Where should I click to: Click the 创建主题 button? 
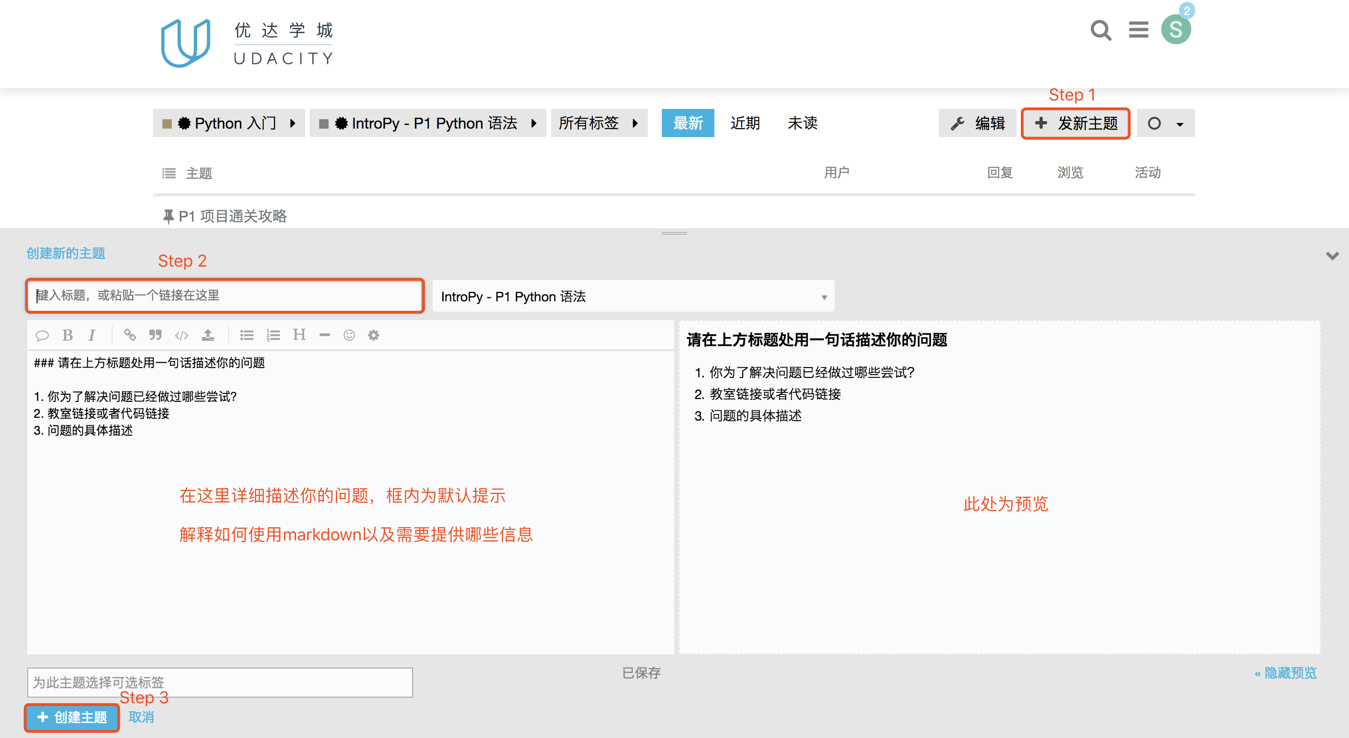pyautogui.click(x=72, y=717)
